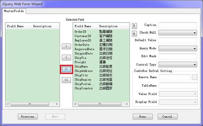Open the Value Field dropdown
Screen dimensions: 203x126
(x=178, y=94)
